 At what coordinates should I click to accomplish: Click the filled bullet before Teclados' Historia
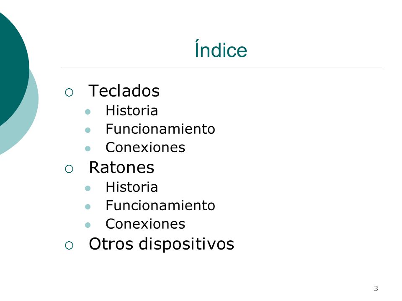pos(88,112)
